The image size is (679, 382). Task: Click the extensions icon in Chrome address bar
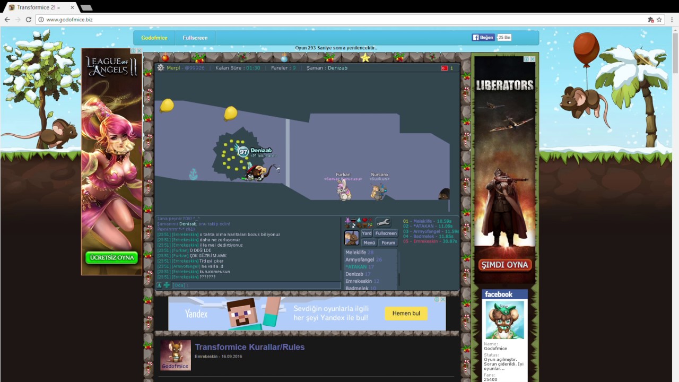pos(650,20)
